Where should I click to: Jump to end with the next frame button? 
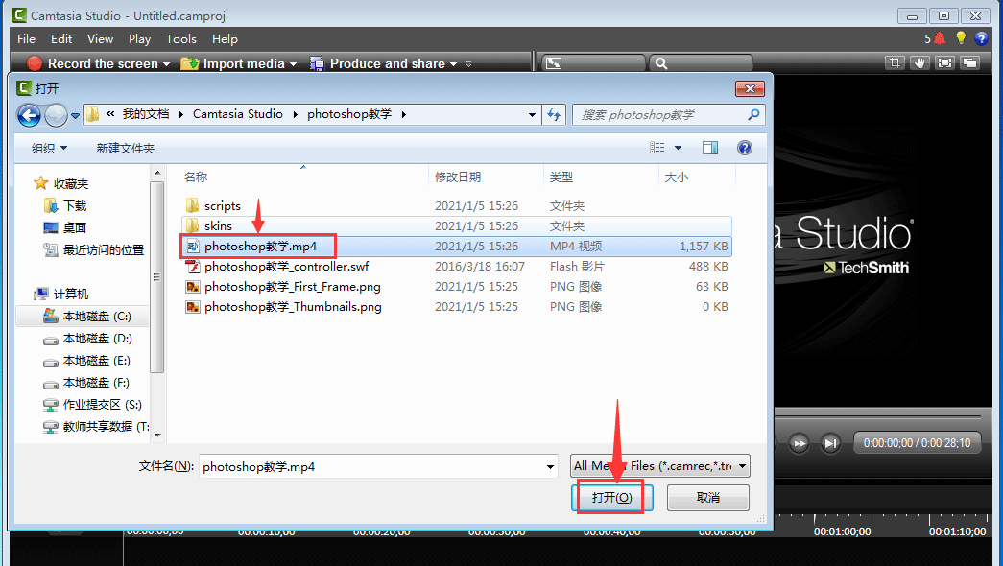coord(828,443)
